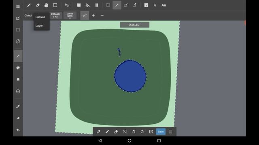Toggle the 'off' anti-aliasing button
The width and height of the screenshot is (259, 145).
85,15
